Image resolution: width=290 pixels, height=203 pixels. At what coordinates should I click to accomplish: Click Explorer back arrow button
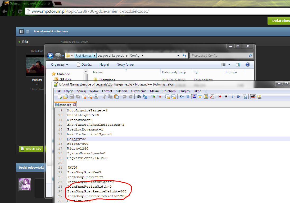[x=50, y=56]
